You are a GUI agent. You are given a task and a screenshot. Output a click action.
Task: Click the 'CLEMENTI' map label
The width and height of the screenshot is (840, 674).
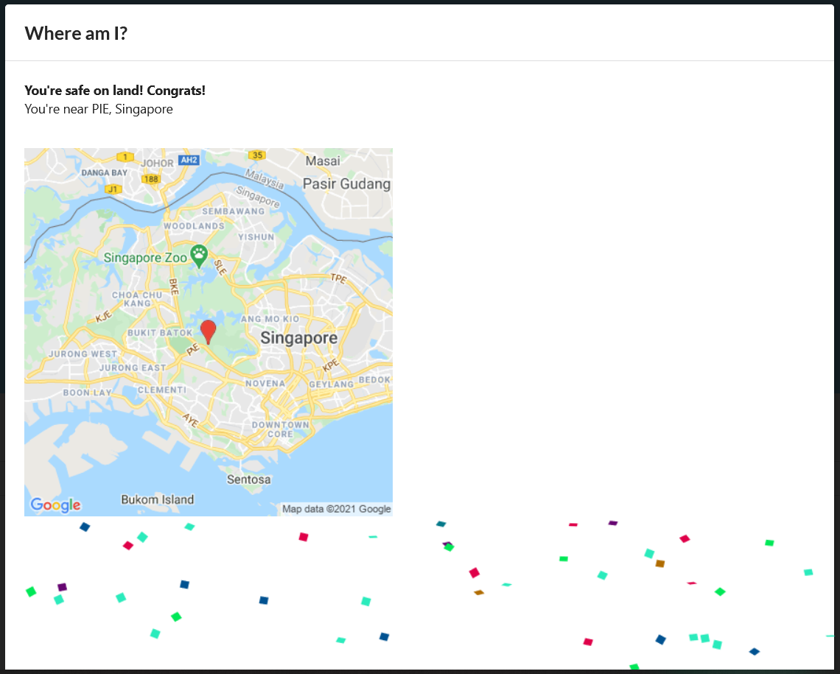[x=162, y=390]
